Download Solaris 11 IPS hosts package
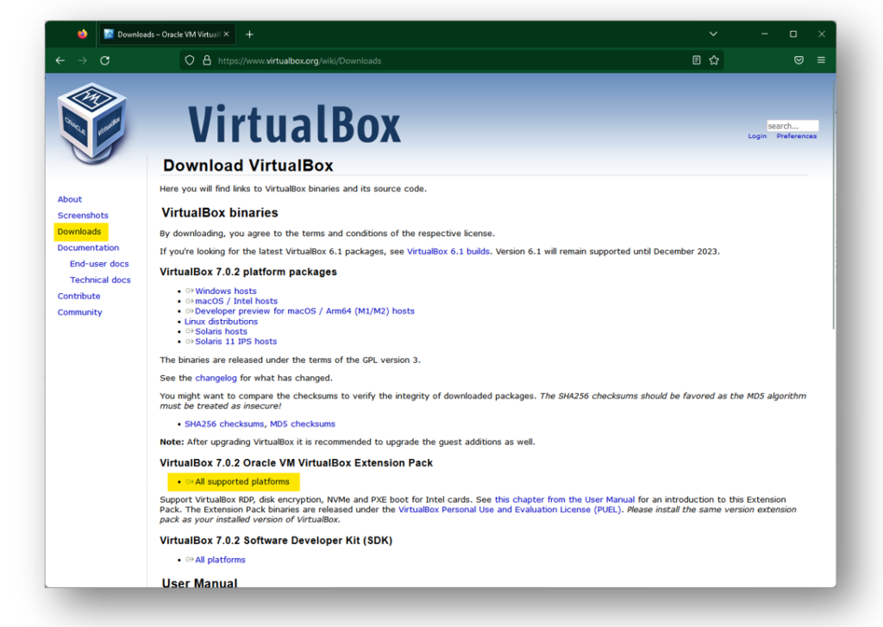 pyautogui.click(x=236, y=342)
